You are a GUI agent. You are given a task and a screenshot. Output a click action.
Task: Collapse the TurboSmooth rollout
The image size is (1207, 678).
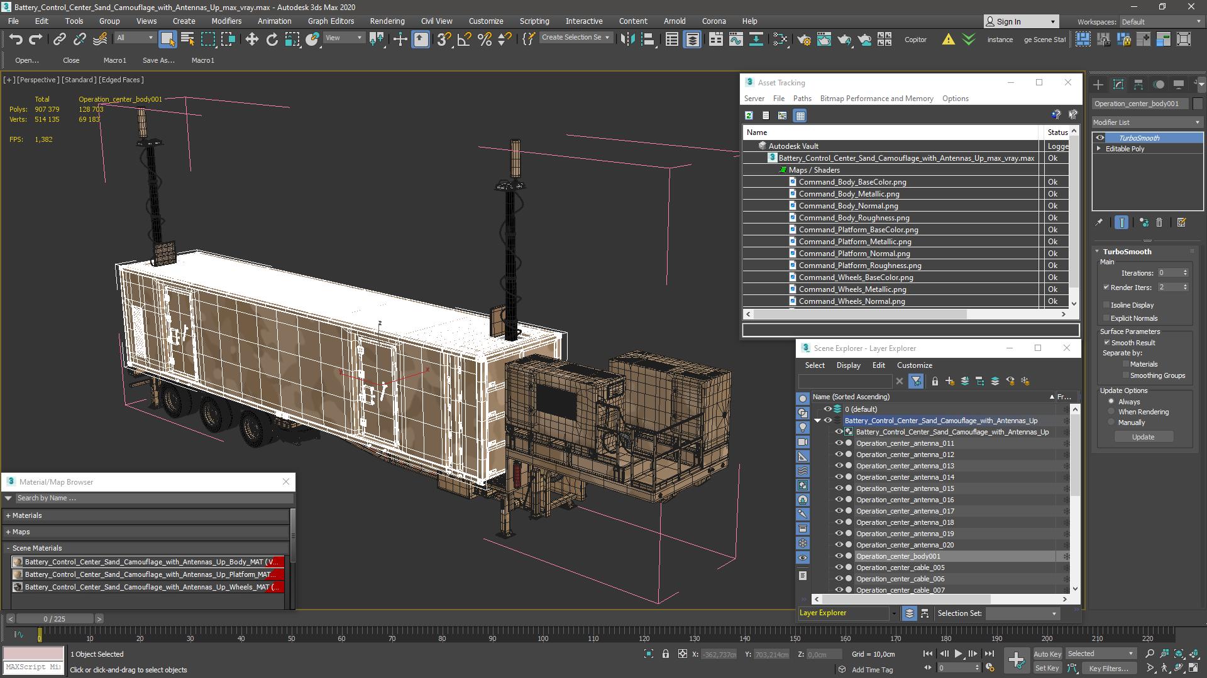tap(1097, 252)
